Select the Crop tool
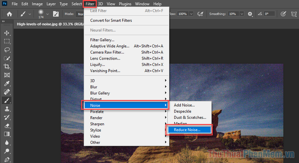 [x=7, y=66]
